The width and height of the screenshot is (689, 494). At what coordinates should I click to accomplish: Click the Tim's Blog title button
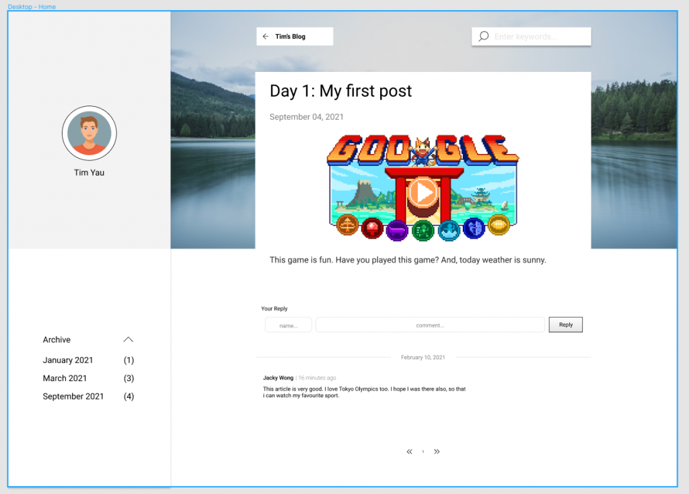click(x=295, y=36)
